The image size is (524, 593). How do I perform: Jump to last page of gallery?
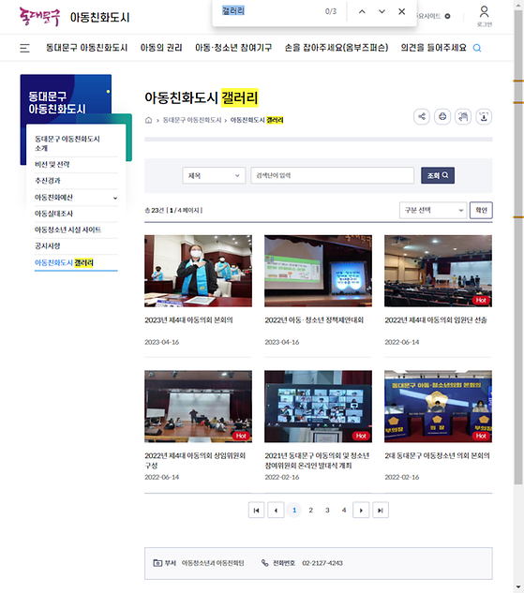pyautogui.click(x=381, y=511)
